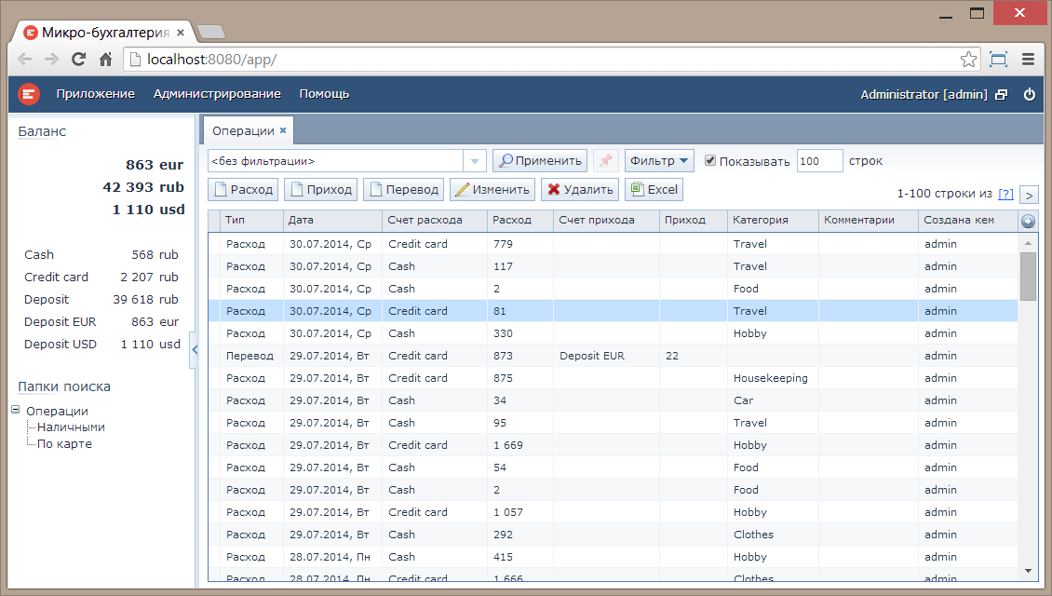Click the Deposit EUR balance entry

click(x=102, y=321)
